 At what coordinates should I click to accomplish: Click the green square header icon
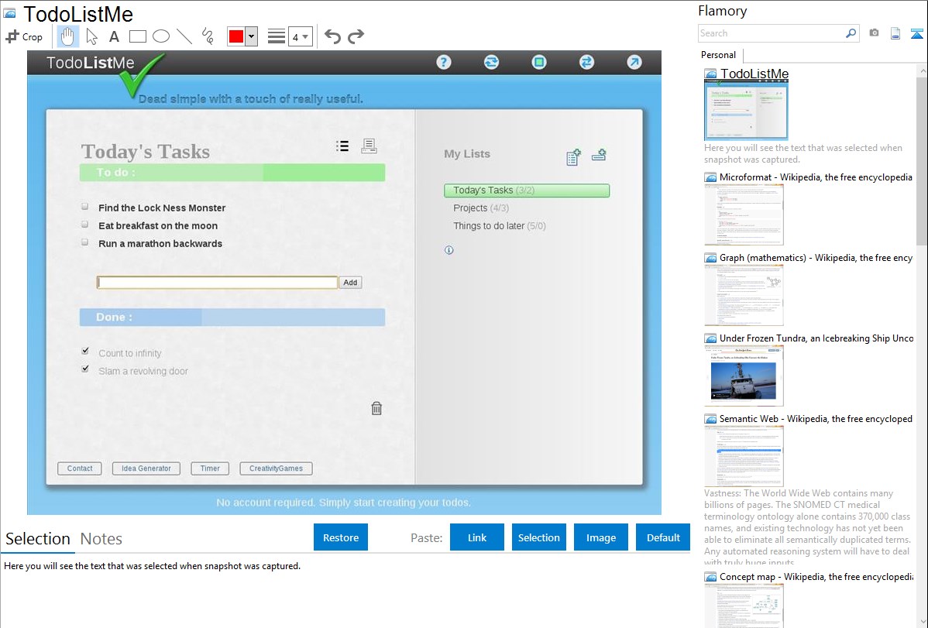(539, 62)
